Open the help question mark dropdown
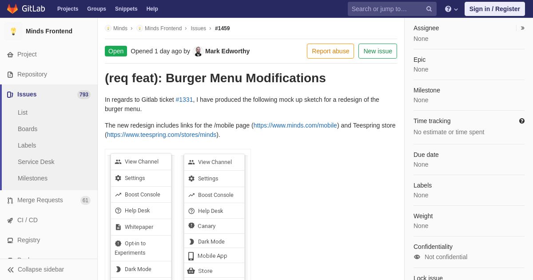The width and height of the screenshot is (533, 280). [x=451, y=9]
